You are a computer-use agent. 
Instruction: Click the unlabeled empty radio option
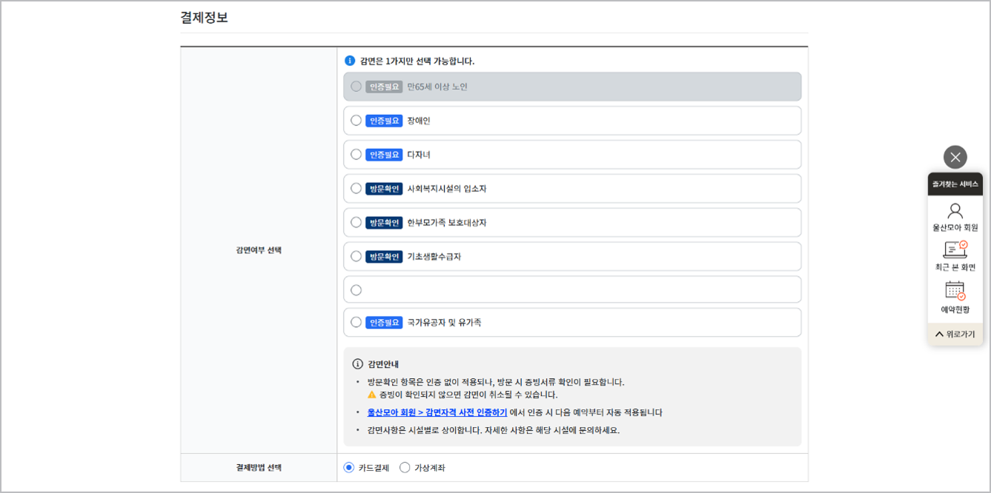tap(356, 289)
